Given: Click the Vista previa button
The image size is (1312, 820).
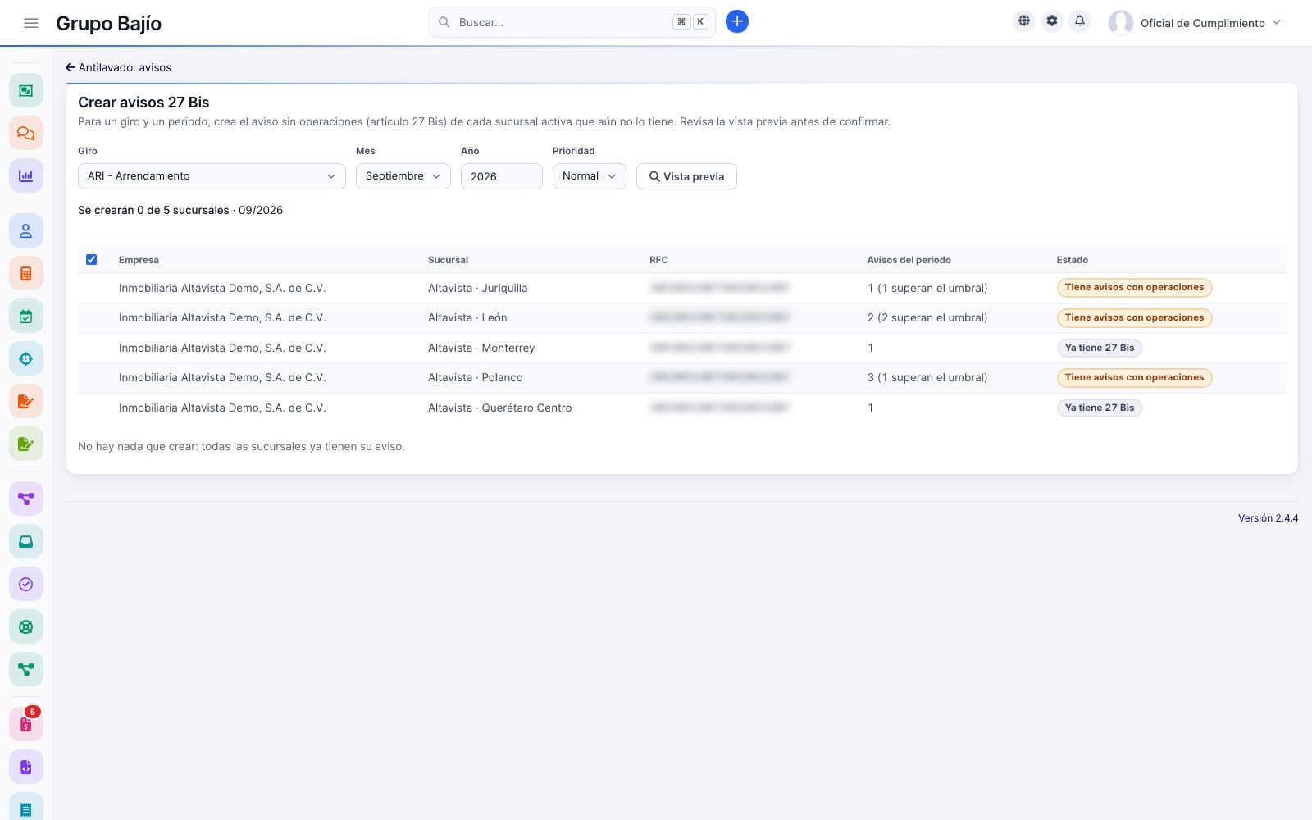Looking at the screenshot, I should tap(686, 176).
